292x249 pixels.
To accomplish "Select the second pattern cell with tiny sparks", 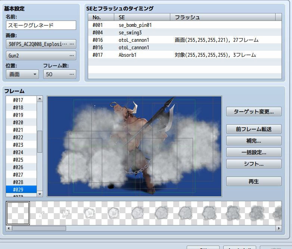I will tap(41, 213).
